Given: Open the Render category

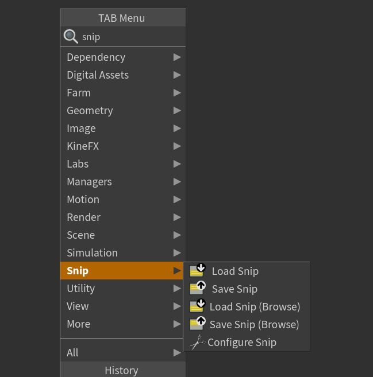Looking at the screenshot, I should point(83,217).
